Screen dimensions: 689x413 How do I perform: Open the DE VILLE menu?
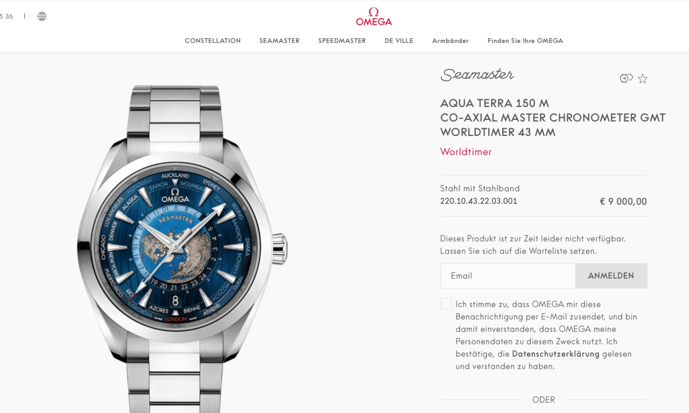pos(399,41)
